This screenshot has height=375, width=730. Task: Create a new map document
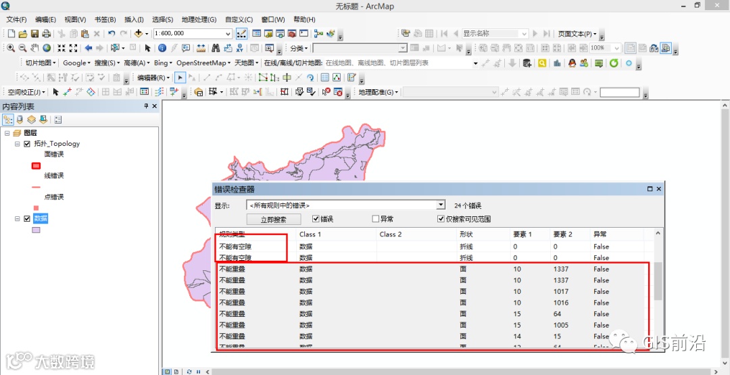click(x=11, y=34)
